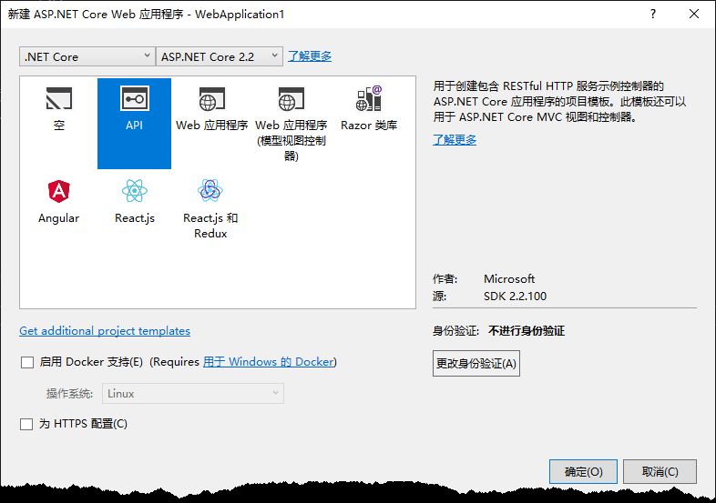This screenshot has width=716, height=503.
Task: Open the help question mark in title bar
Action: point(653,14)
